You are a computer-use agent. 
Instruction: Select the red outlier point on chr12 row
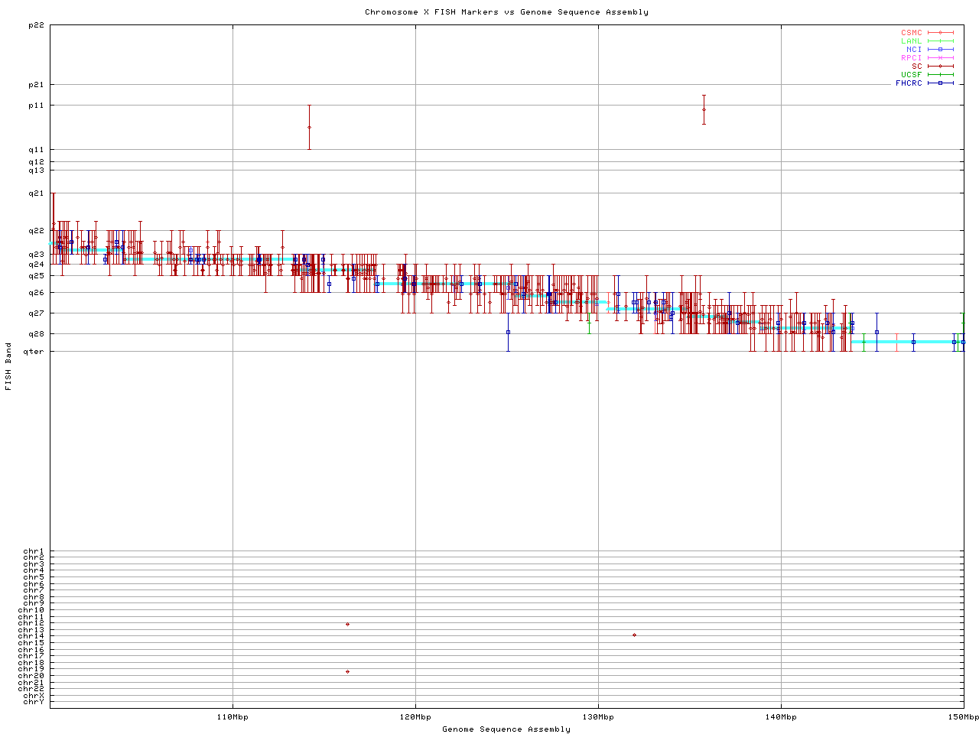[347, 625]
